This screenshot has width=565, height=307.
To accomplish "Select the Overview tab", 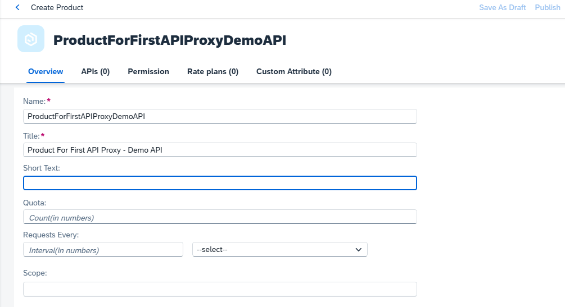I will tap(46, 72).
